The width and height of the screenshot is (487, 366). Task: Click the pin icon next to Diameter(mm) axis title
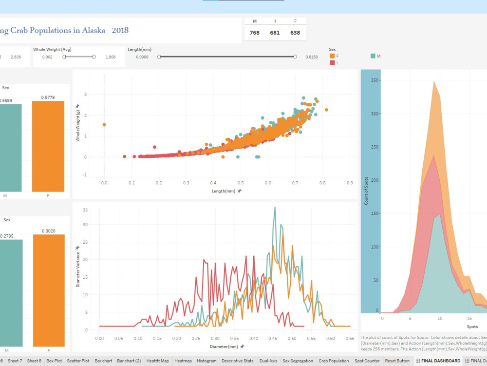[x=242, y=347]
